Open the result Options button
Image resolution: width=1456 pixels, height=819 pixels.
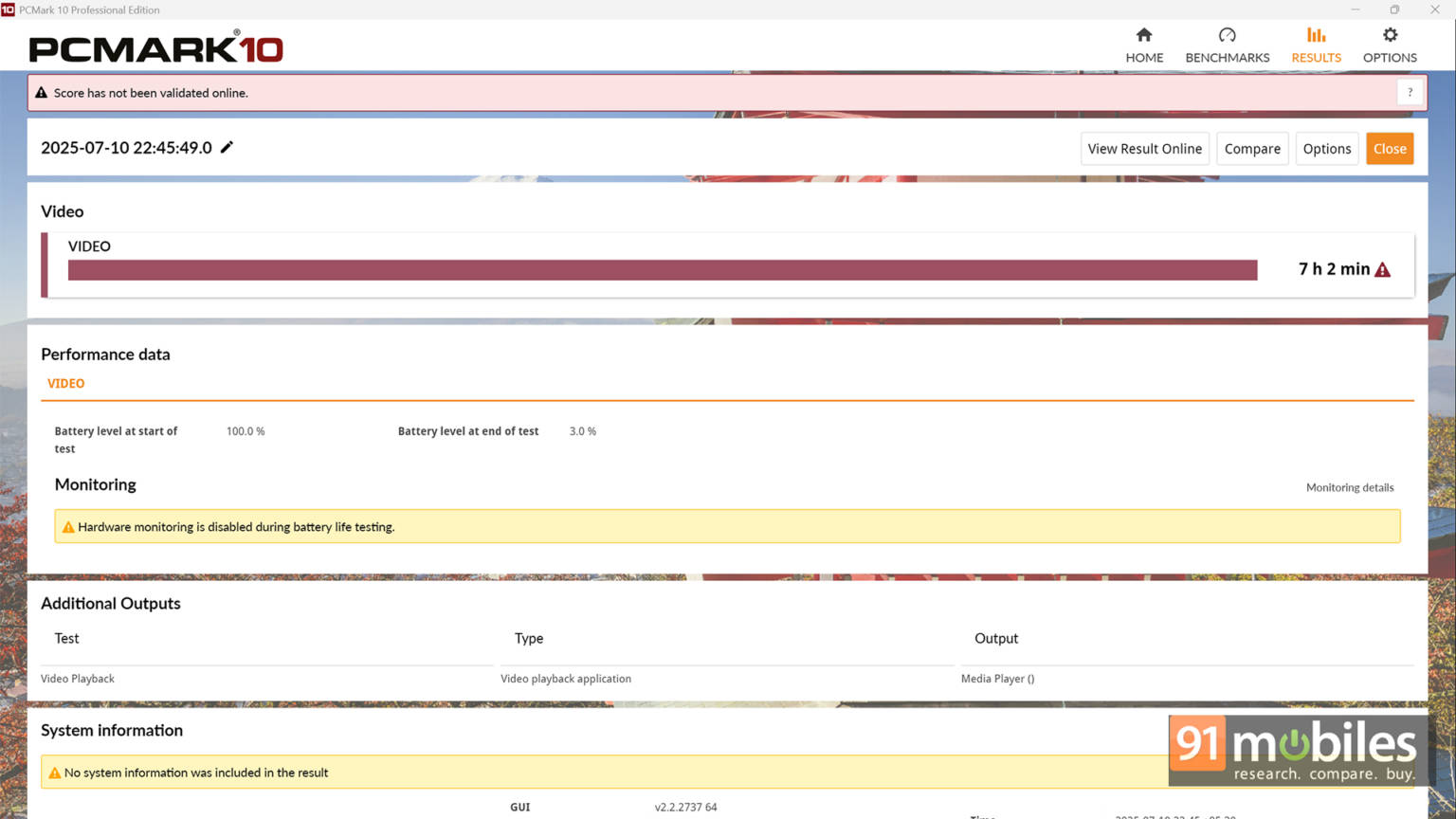tap(1327, 149)
